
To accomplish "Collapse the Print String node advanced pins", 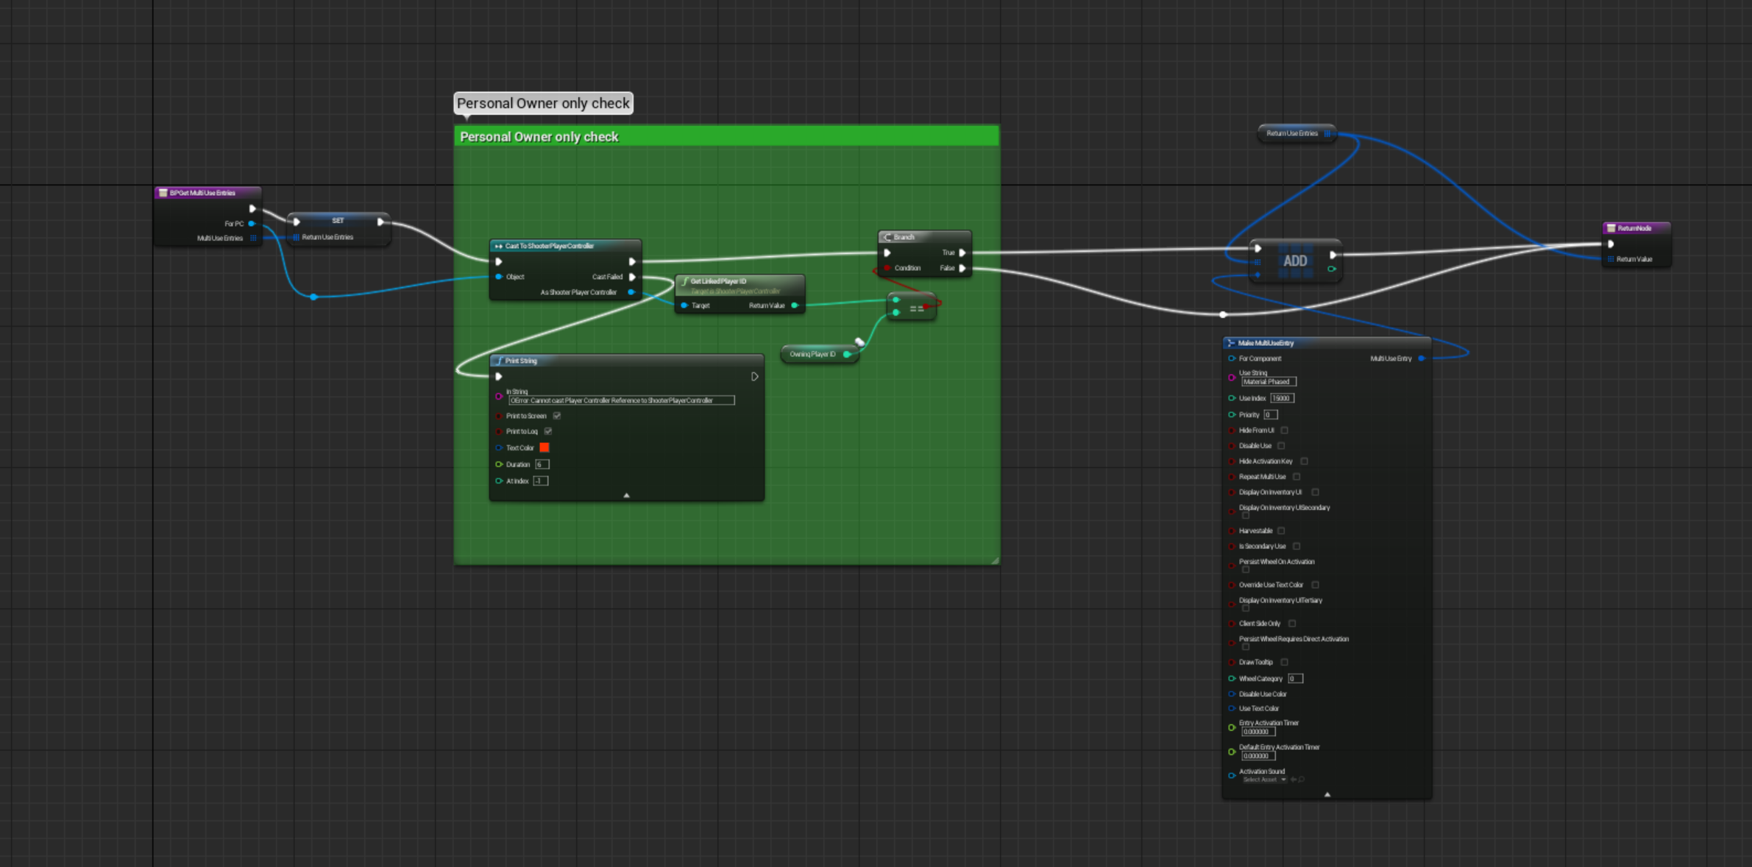I will click(626, 495).
